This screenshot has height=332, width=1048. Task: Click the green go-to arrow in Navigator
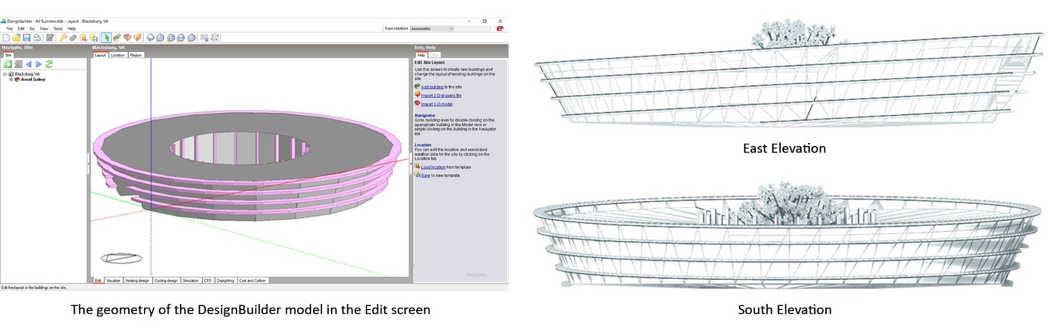8,64
